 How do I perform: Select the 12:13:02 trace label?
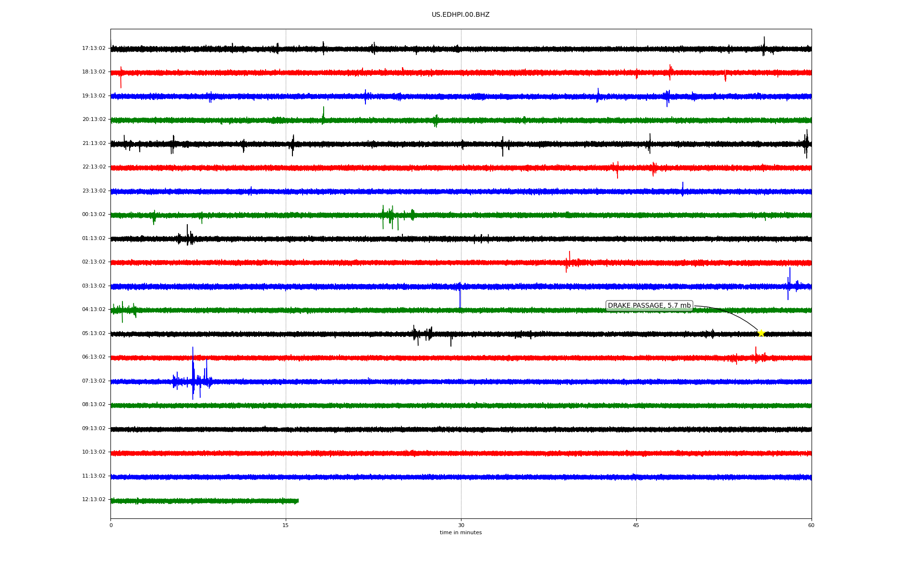pyautogui.click(x=94, y=500)
